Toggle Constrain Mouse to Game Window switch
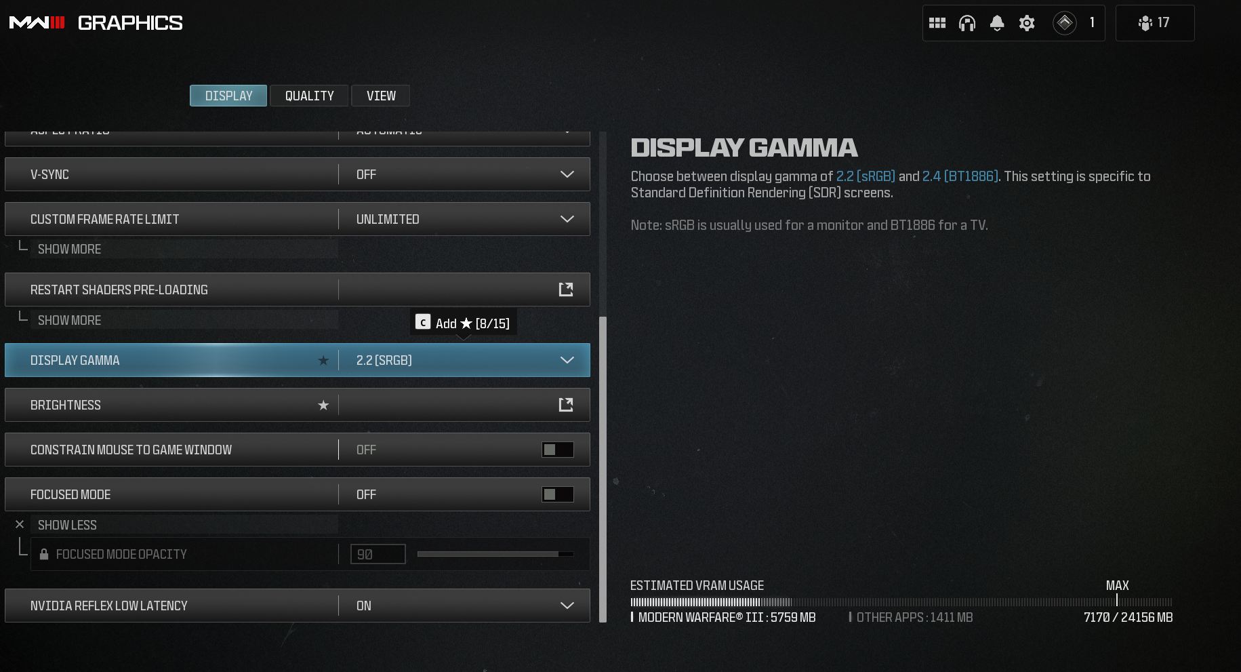The width and height of the screenshot is (1241, 672). pyautogui.click(x=558, y=450)
